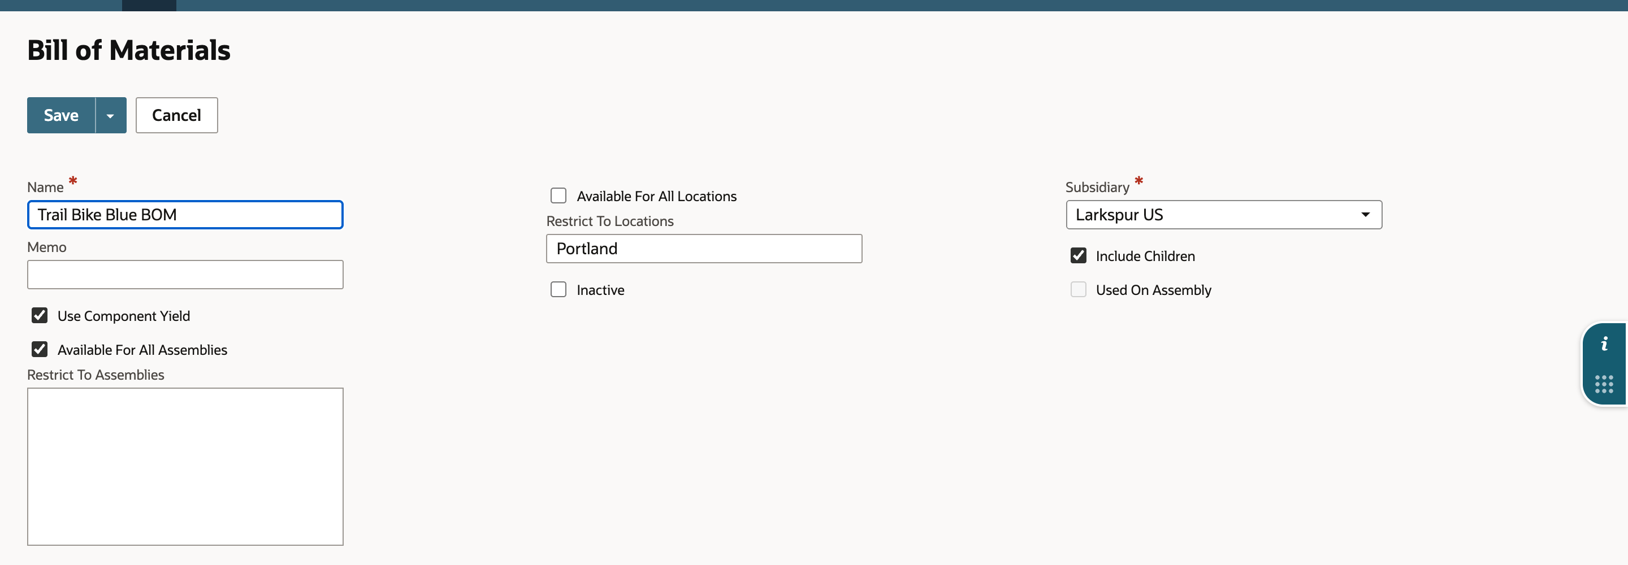The height and width of the screenshot is (565, 1628).
Task: Click the Memo text field
Action: (x=185, y=275)
